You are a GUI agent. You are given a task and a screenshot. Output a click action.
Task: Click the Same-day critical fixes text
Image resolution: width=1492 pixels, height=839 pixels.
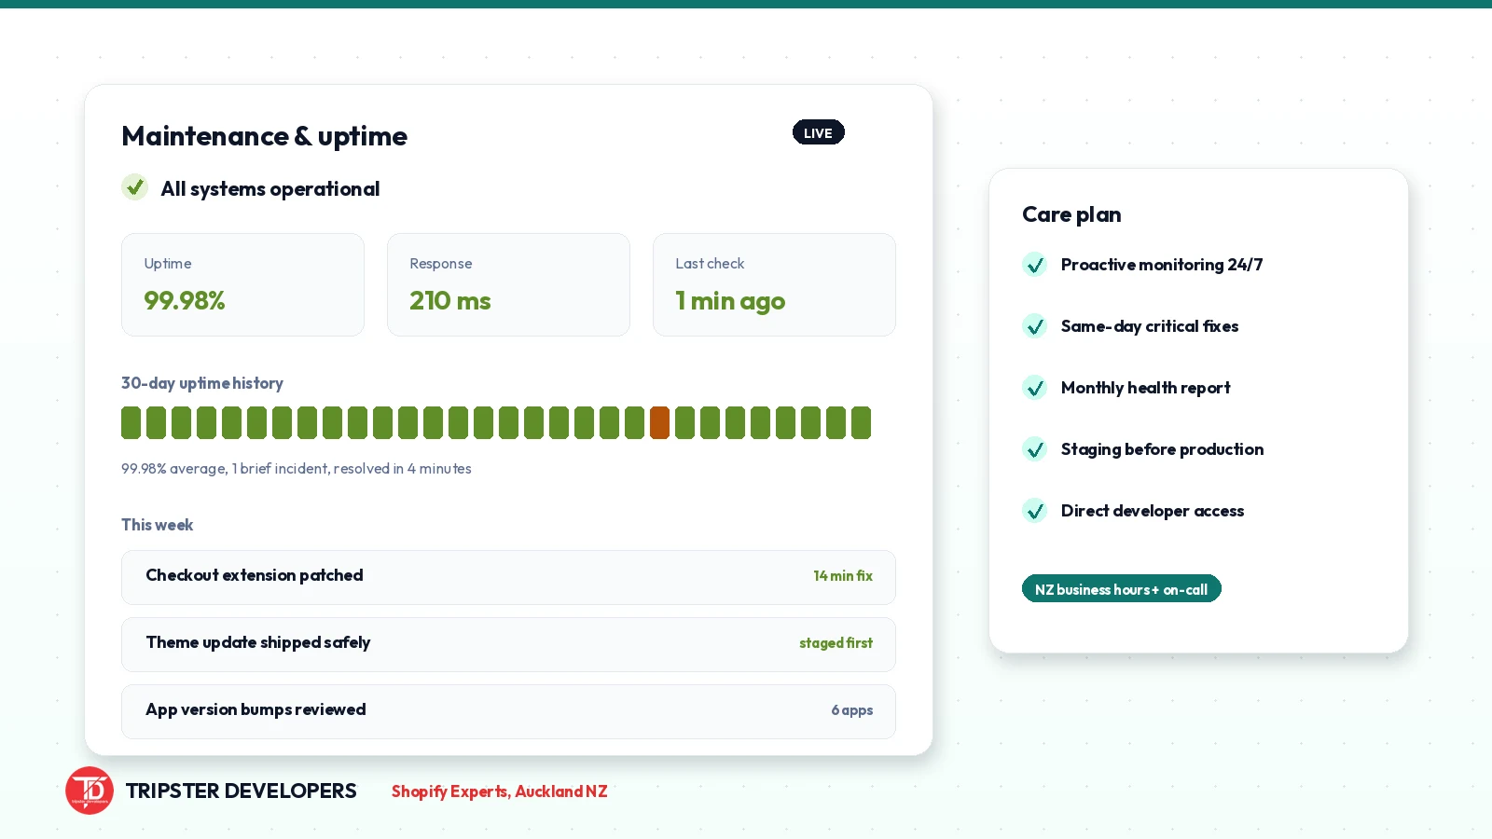pos(1150,326)
